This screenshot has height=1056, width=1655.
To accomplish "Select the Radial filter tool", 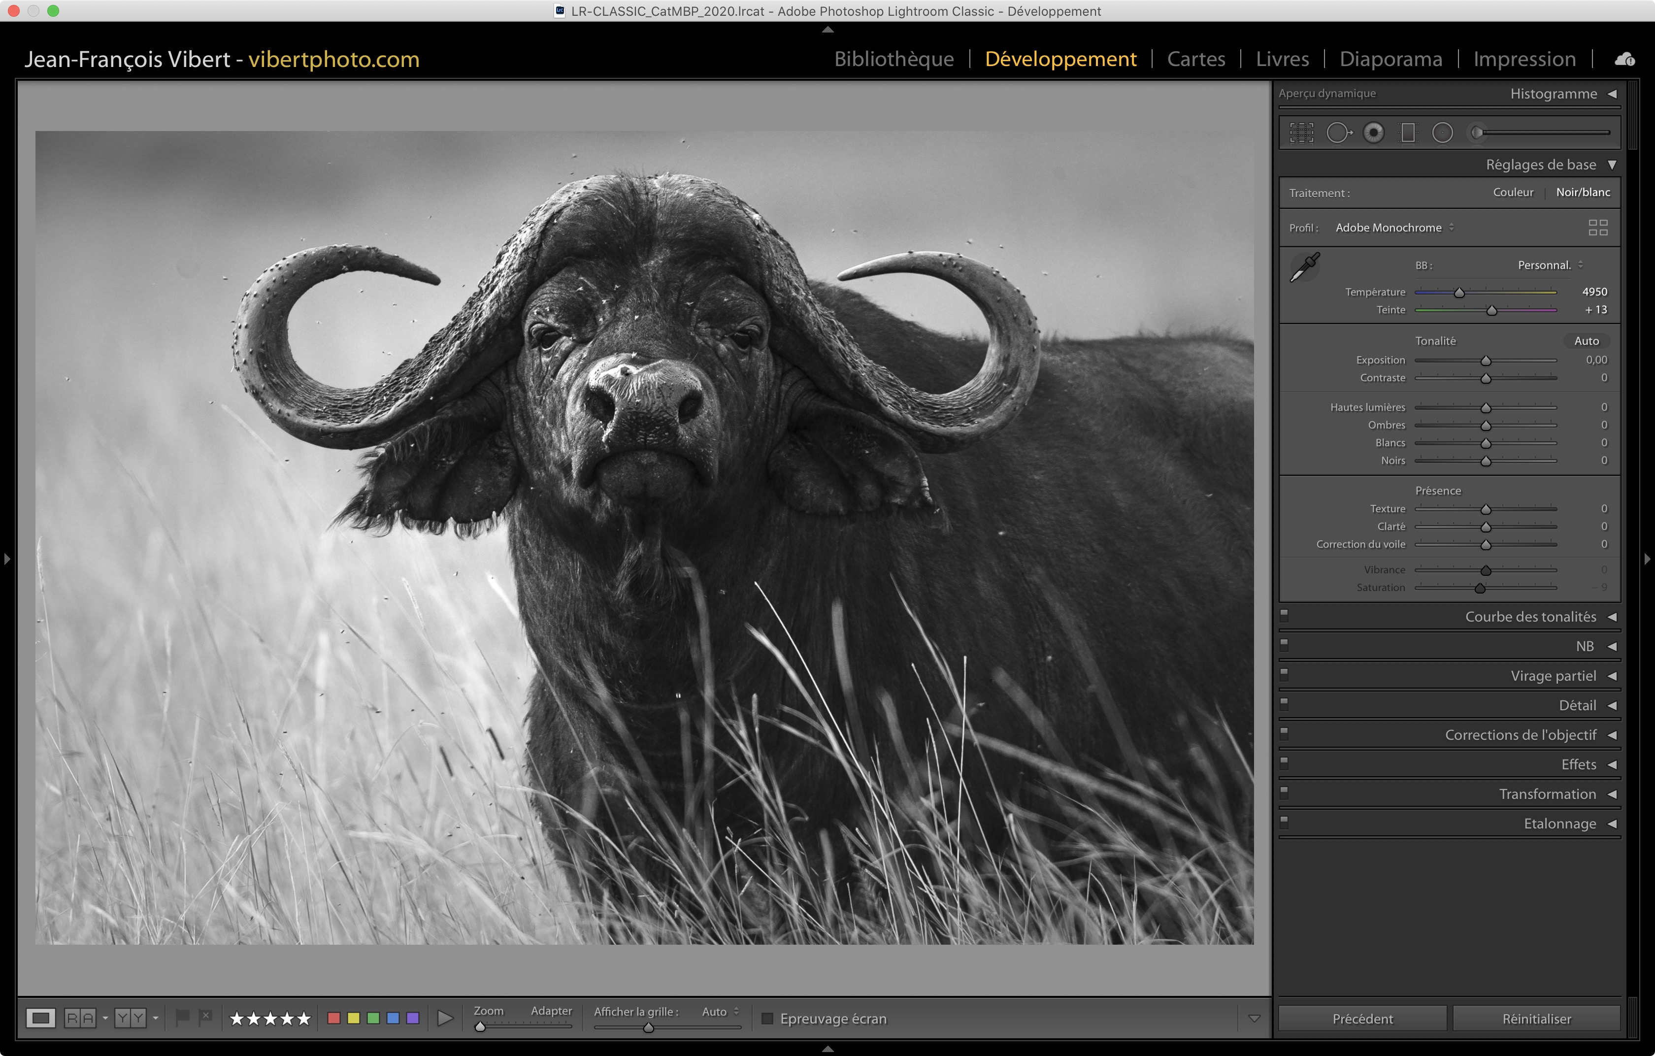I will click(1442, 132).
